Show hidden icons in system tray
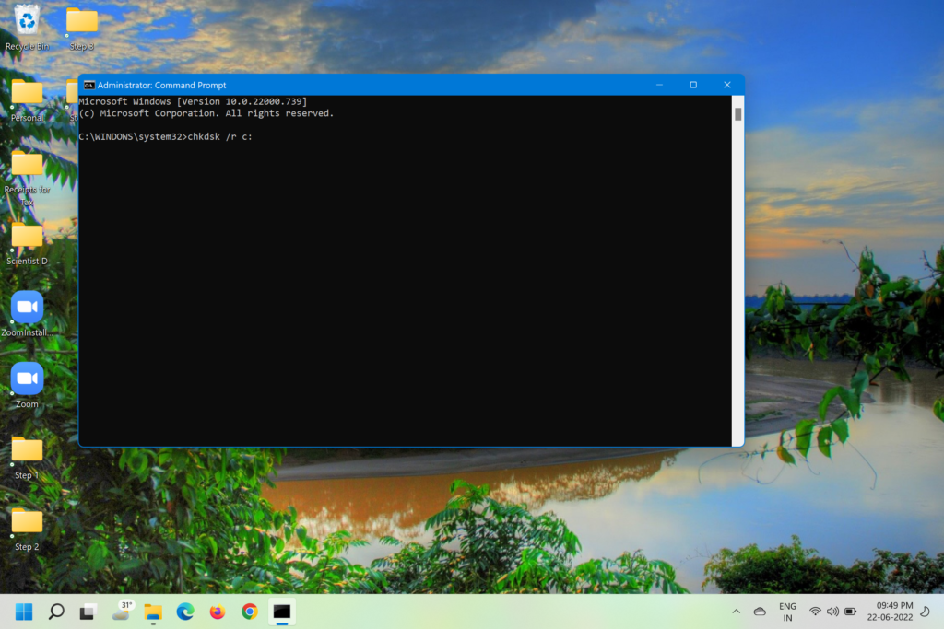This screenshot has height=629, width=944. pos(736,612)
